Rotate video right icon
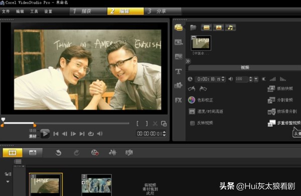The height and width of the screenshot is (196, 301). (203, 88)
